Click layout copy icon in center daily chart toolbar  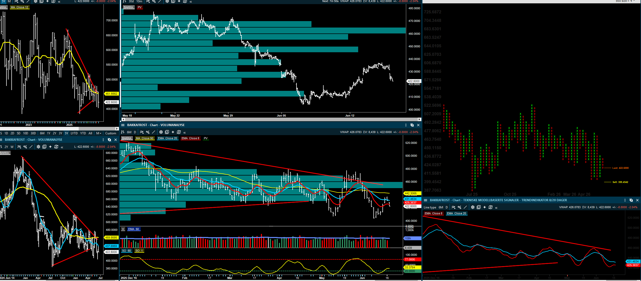click(167, 132)
